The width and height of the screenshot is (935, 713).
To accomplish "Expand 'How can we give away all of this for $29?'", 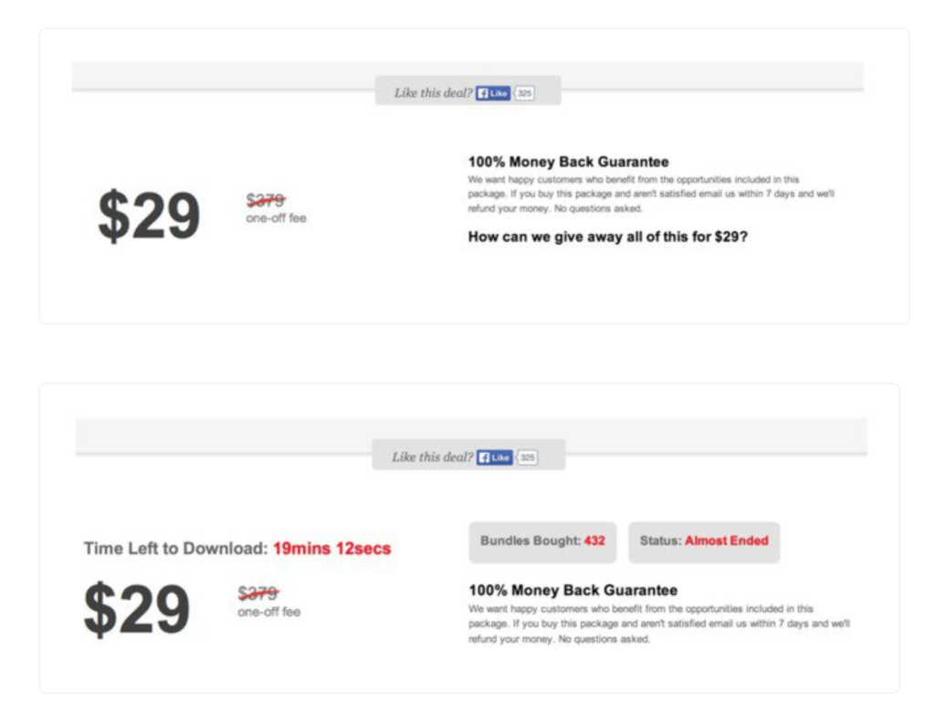I will (607, 237).
